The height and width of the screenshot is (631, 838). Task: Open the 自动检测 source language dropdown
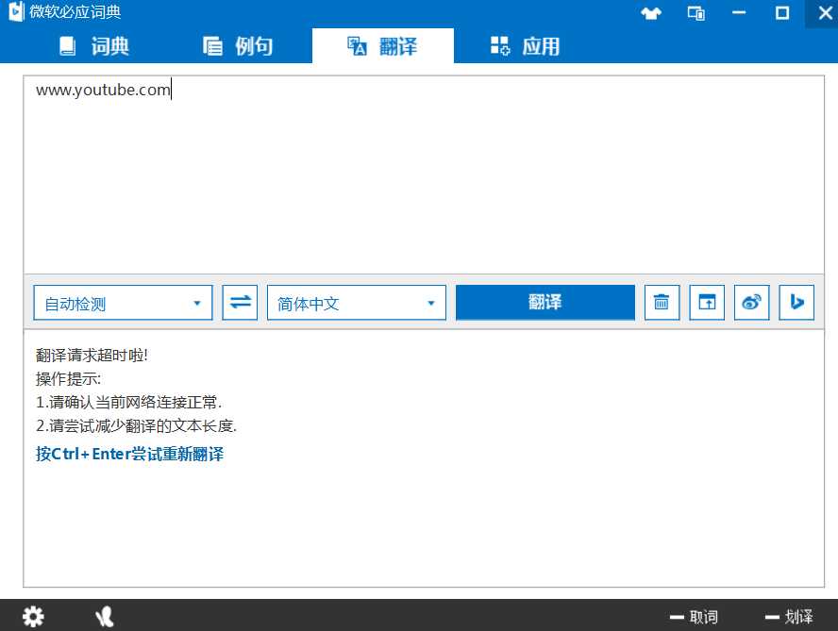[x=123, y=303]
